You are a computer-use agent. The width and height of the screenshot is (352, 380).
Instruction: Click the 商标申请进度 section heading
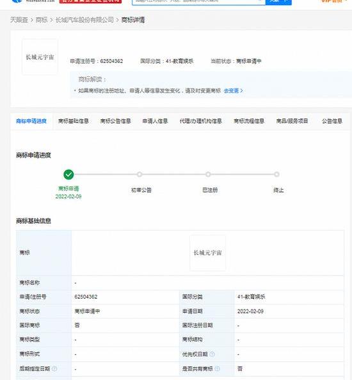(33, 155)
